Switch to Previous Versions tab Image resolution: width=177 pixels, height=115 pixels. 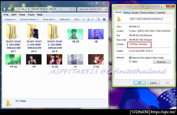[x=147, y=12]
